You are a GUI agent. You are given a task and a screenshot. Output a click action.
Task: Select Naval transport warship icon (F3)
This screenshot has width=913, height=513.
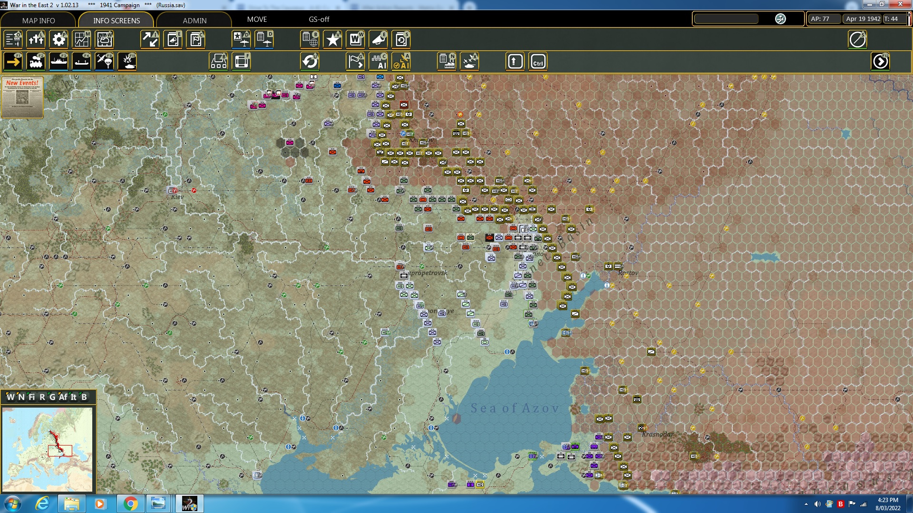(59, 62)
